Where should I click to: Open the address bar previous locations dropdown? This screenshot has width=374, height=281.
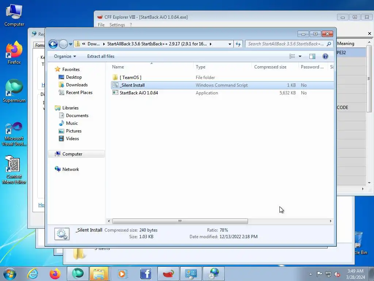230,44
